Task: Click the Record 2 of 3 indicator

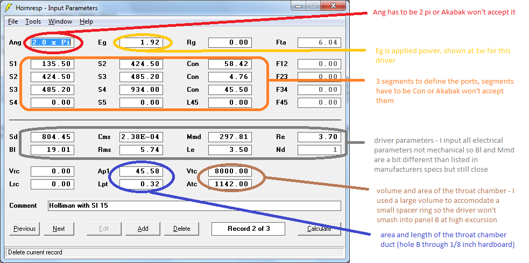Action: tap(248, 229)
